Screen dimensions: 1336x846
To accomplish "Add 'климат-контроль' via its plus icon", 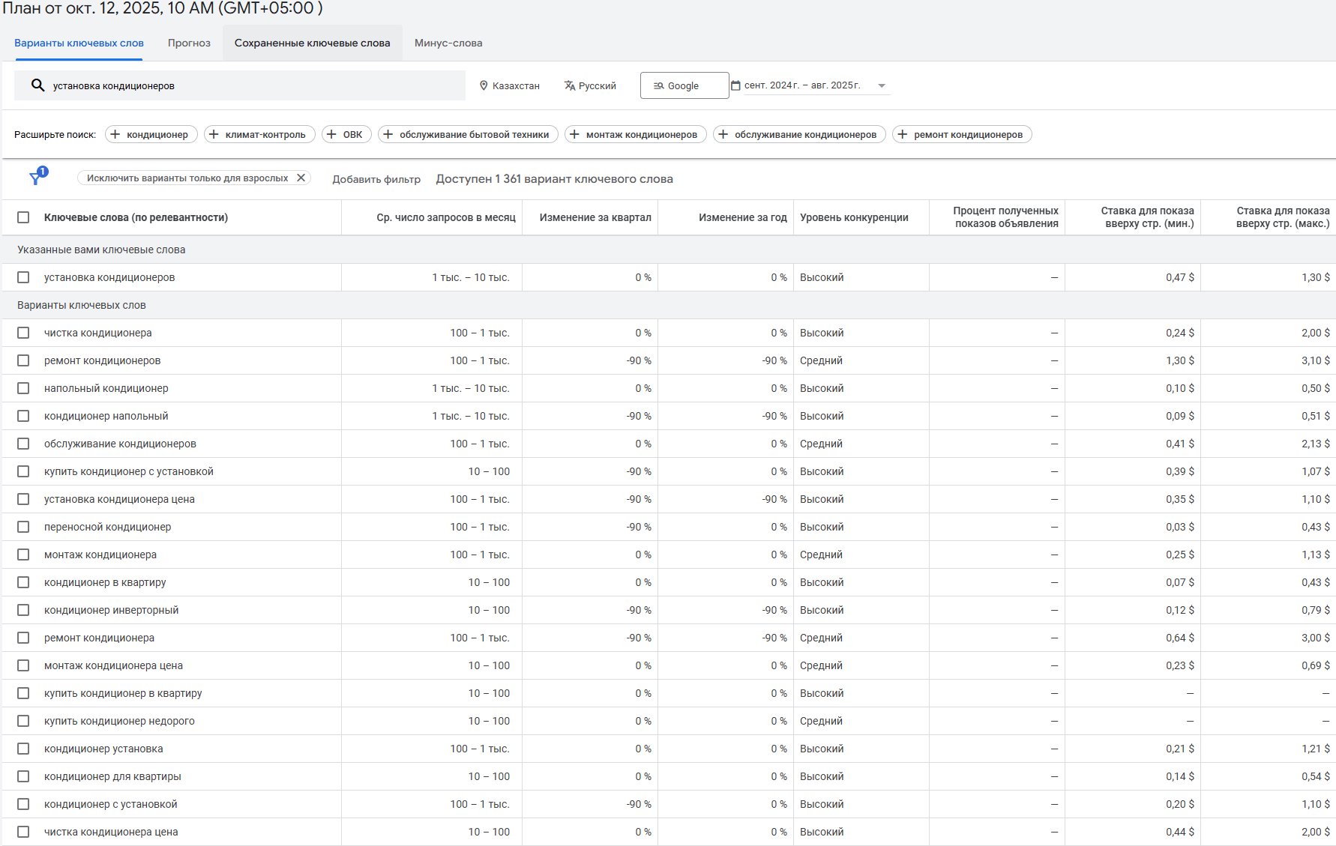I will click(214, 134).
